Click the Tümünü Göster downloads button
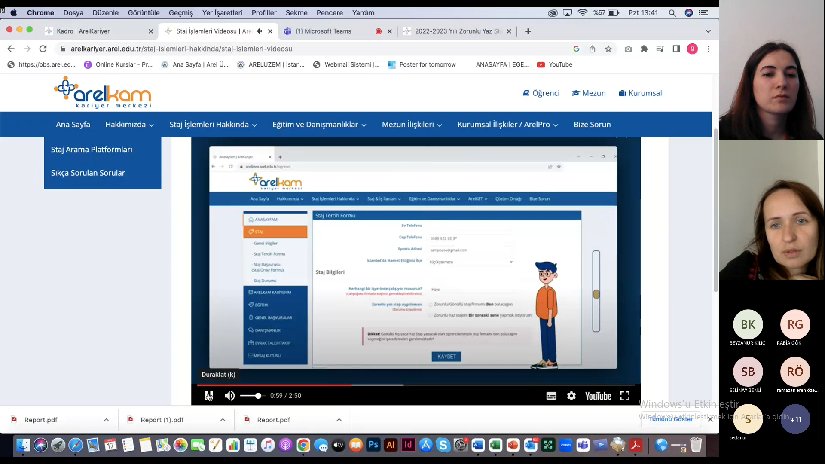This screenshot has height=464, width=825. [671, 419]
